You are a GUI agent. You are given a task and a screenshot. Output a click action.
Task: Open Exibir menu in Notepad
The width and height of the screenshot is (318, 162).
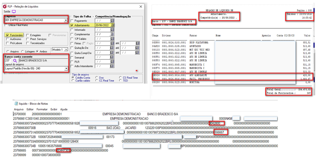(x=54, y=109)
